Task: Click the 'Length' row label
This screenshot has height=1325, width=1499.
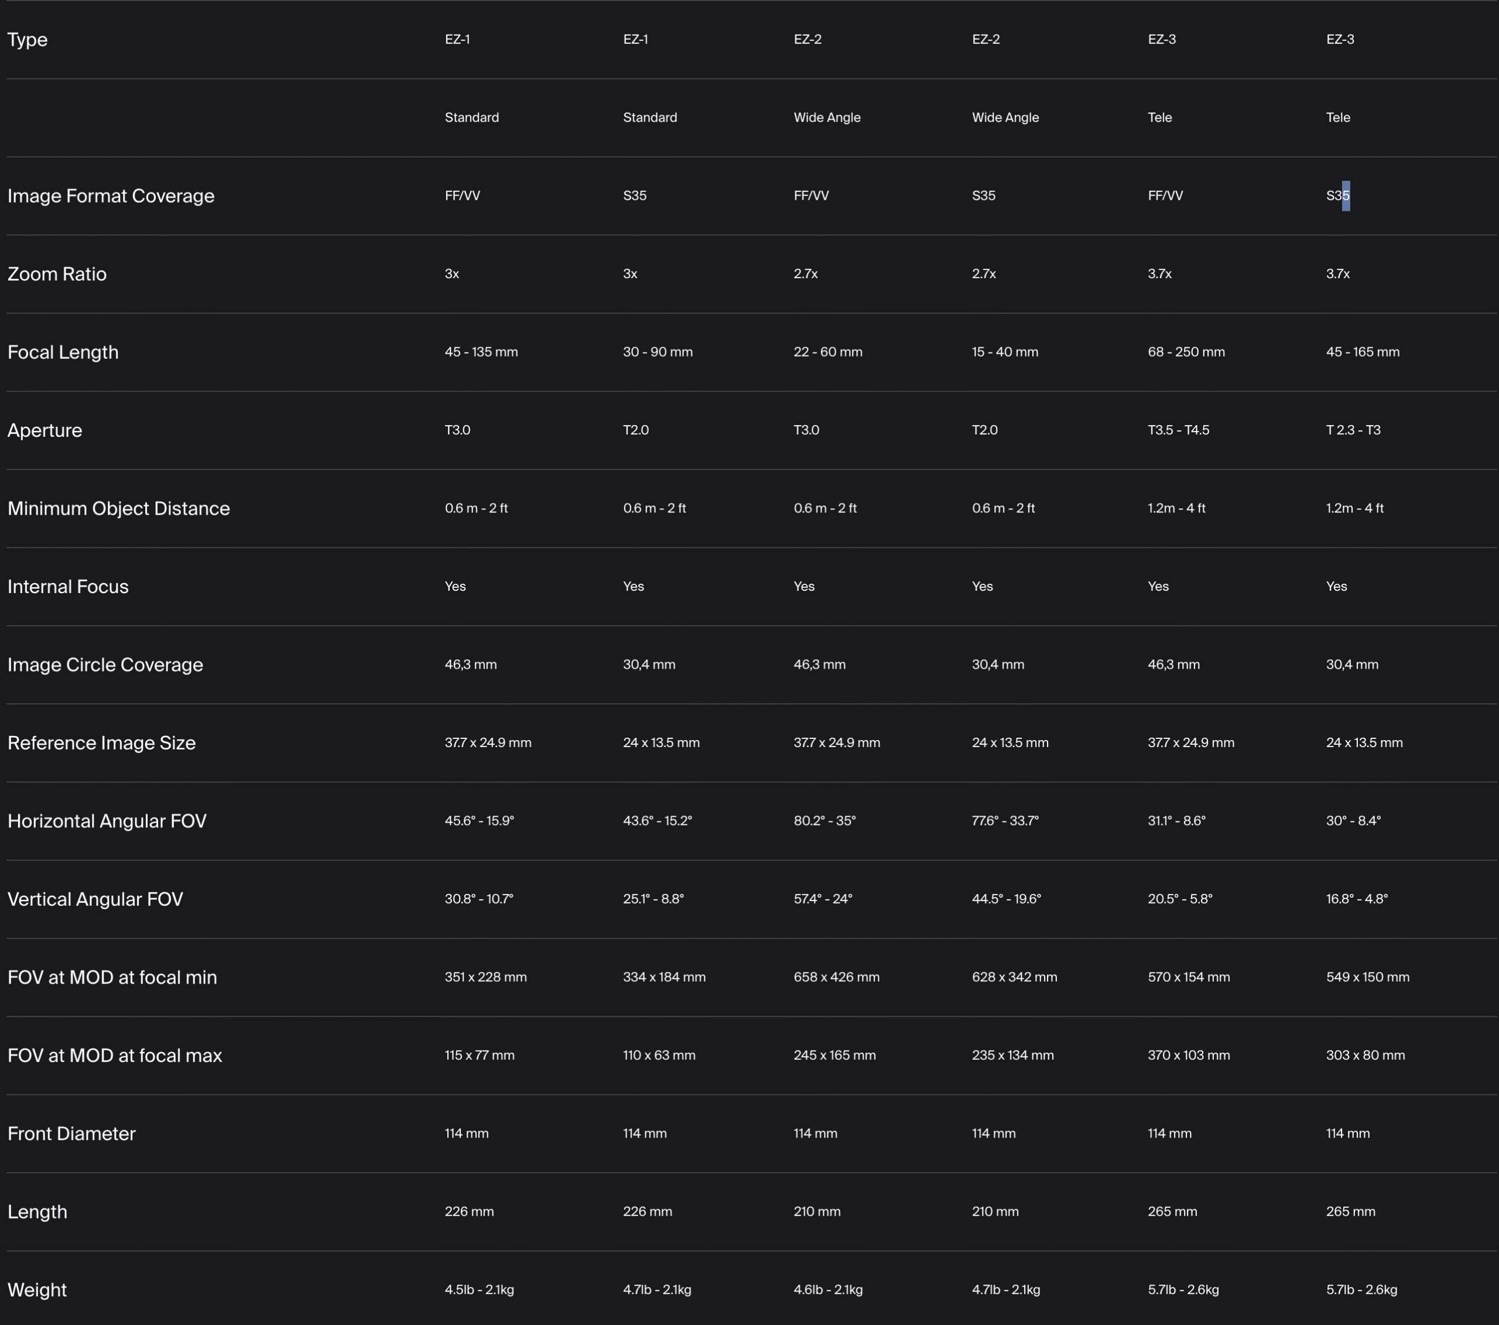Action: [x=37, y=1212]
